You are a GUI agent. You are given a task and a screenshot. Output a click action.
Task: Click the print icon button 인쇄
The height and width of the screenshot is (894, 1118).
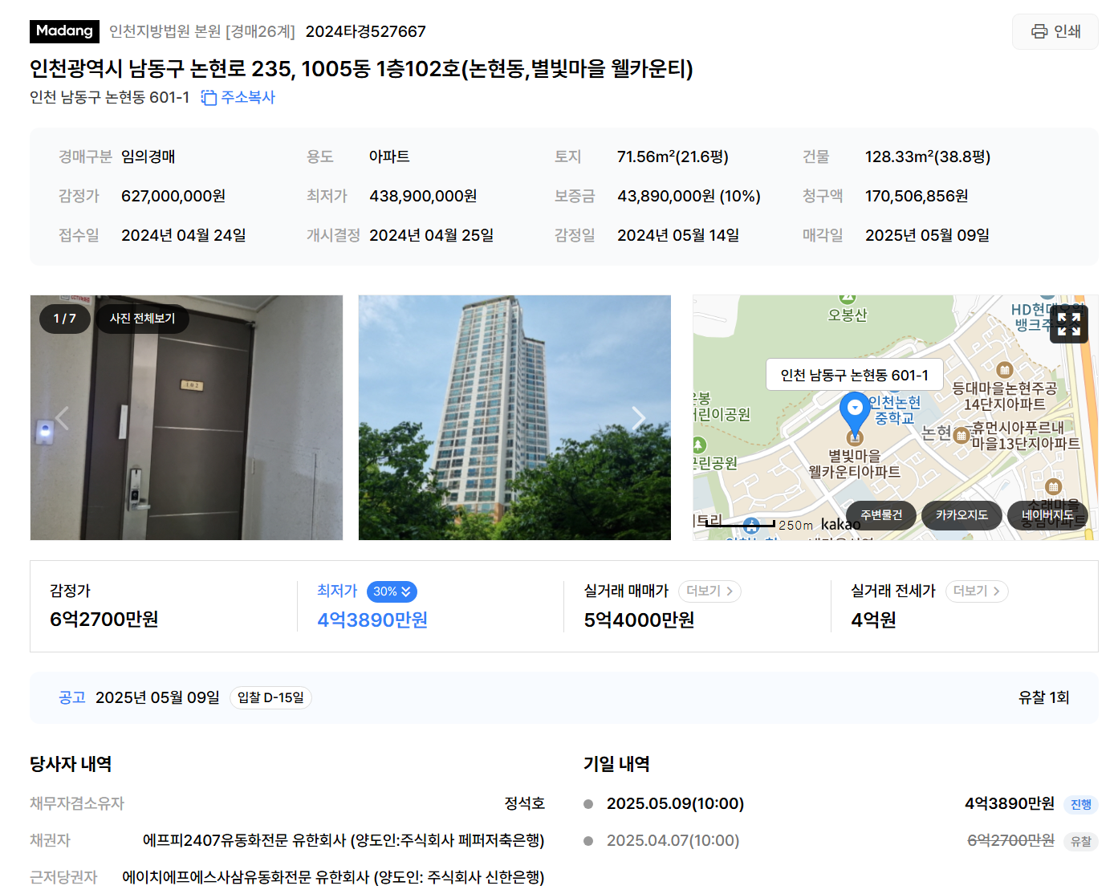1055,31
